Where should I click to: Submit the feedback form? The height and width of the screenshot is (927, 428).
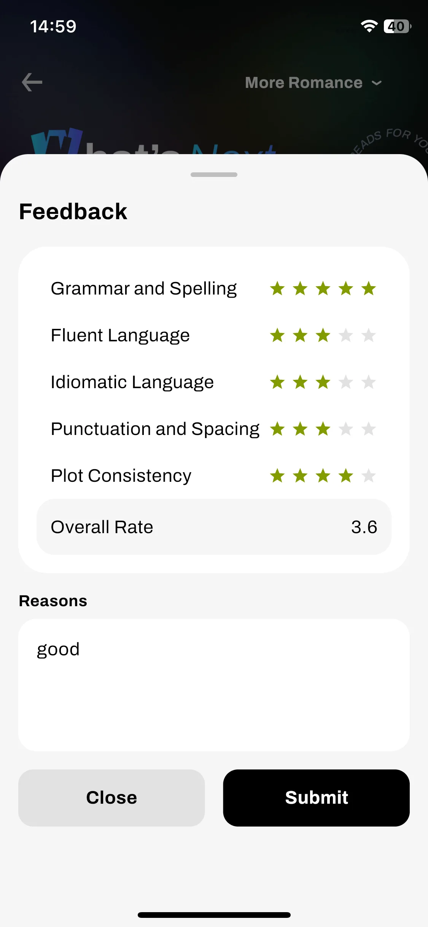point(316,798)
